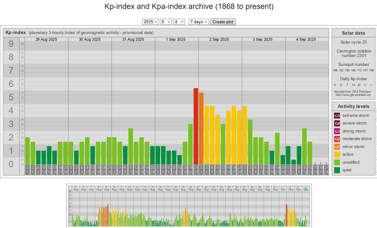Select the '4 Sep 2025' date header

(306, 39)
